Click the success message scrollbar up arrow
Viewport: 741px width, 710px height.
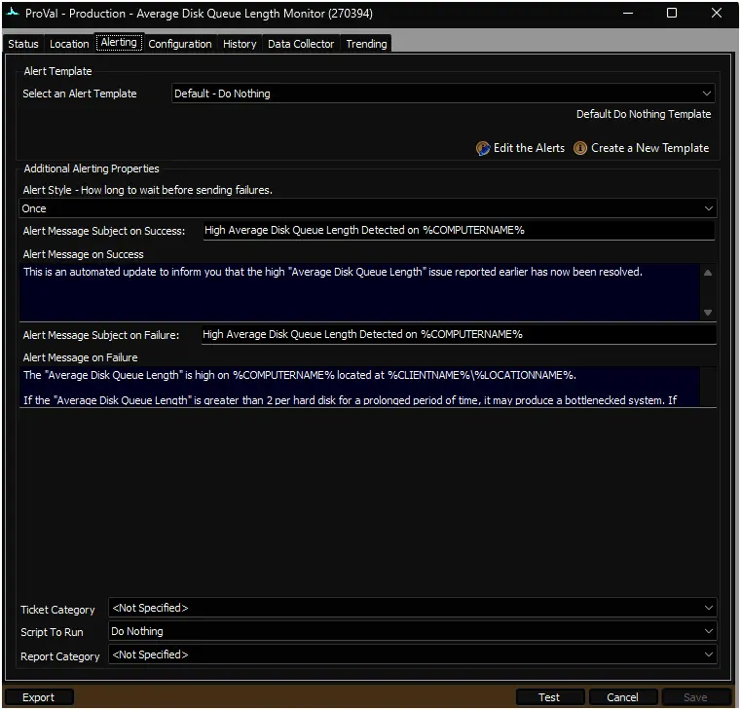708,273
